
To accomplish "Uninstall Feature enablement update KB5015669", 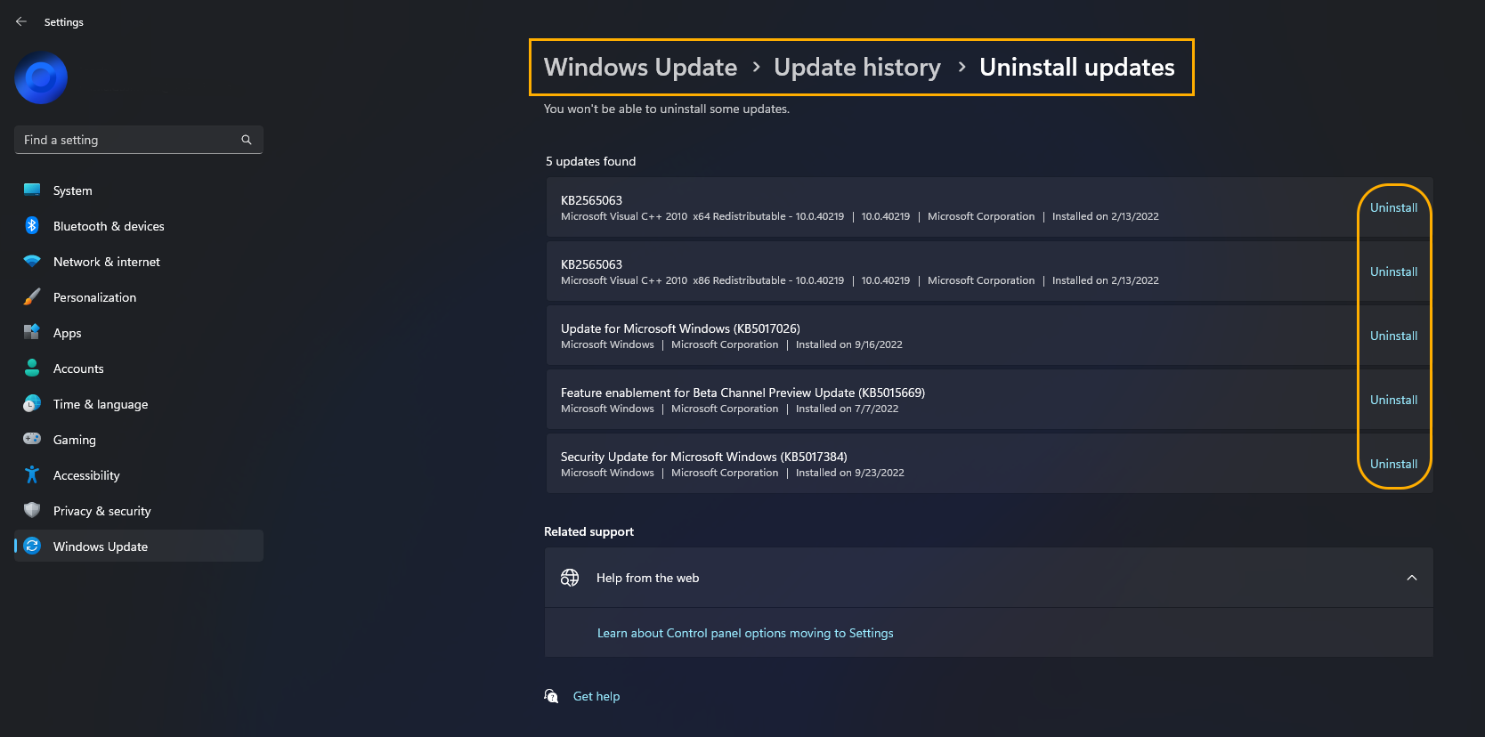I will [1393, 400].
